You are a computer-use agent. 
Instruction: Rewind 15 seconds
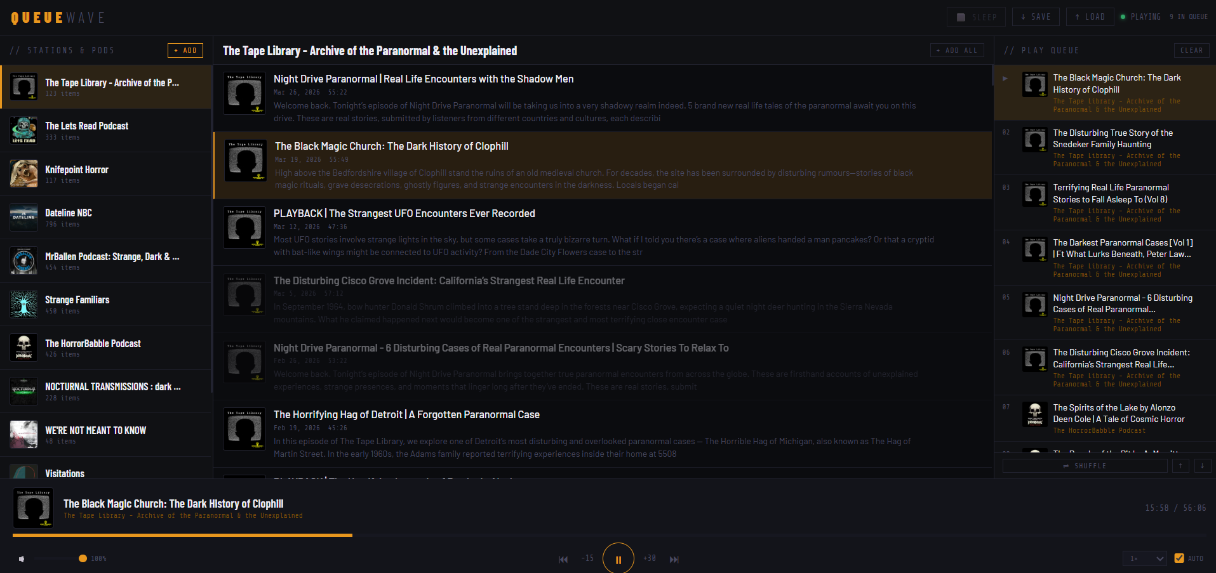[587, 558]
